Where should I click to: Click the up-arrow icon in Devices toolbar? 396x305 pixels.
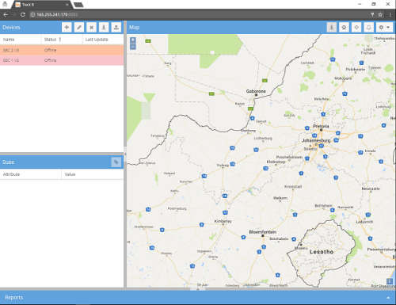tap(116, 27)
